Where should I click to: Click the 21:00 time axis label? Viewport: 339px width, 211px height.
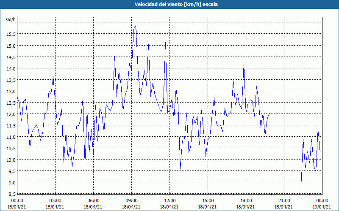(x=284, y=201)
